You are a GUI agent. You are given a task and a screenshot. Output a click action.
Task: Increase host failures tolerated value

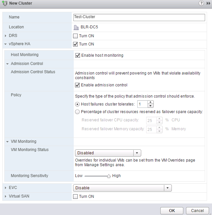[151, 102]
